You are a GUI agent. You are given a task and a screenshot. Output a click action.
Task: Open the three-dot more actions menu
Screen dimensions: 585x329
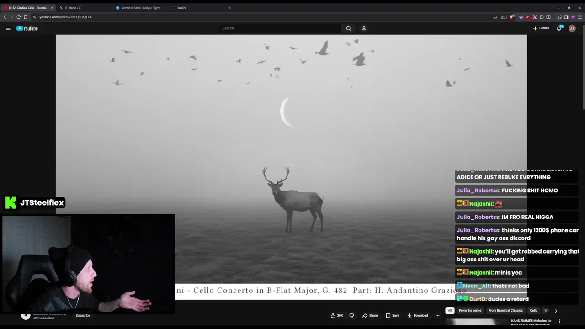click(437, 315)
